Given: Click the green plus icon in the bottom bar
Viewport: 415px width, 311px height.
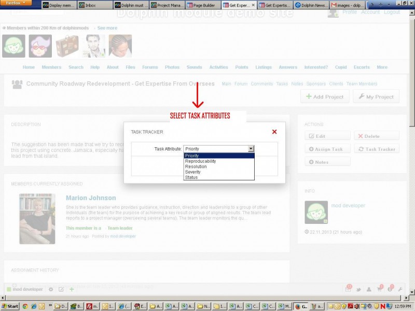Looking at the screenshot, I should tap(72, 289).
